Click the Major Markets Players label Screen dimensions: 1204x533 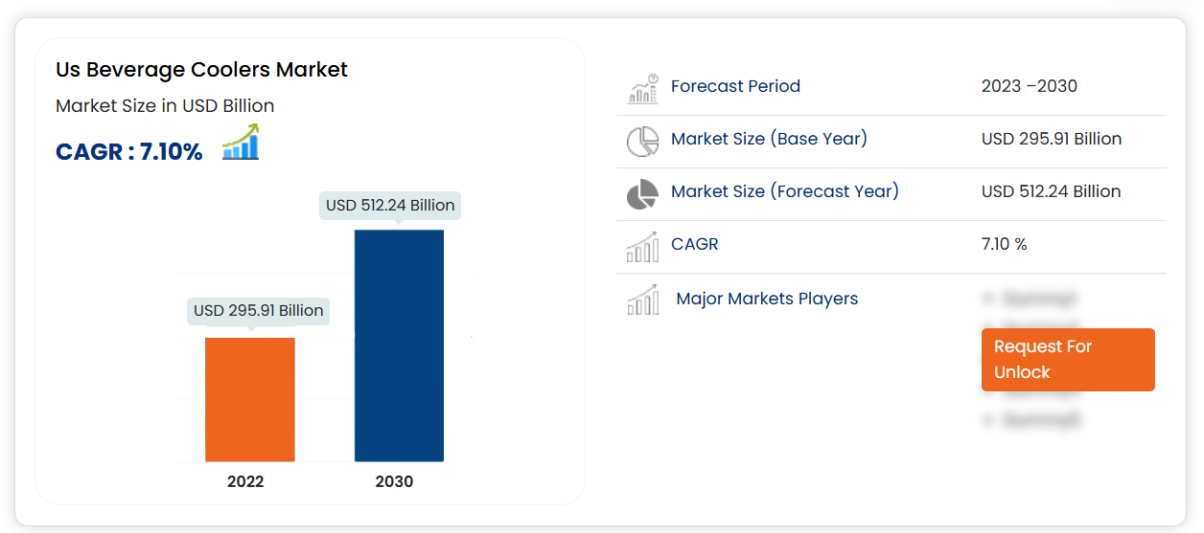pyautogui.click(x=767, y=299)
